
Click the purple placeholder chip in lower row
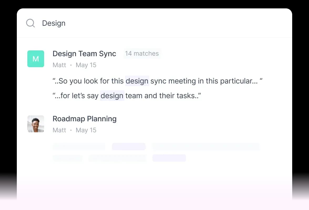(x=169, y=158)
